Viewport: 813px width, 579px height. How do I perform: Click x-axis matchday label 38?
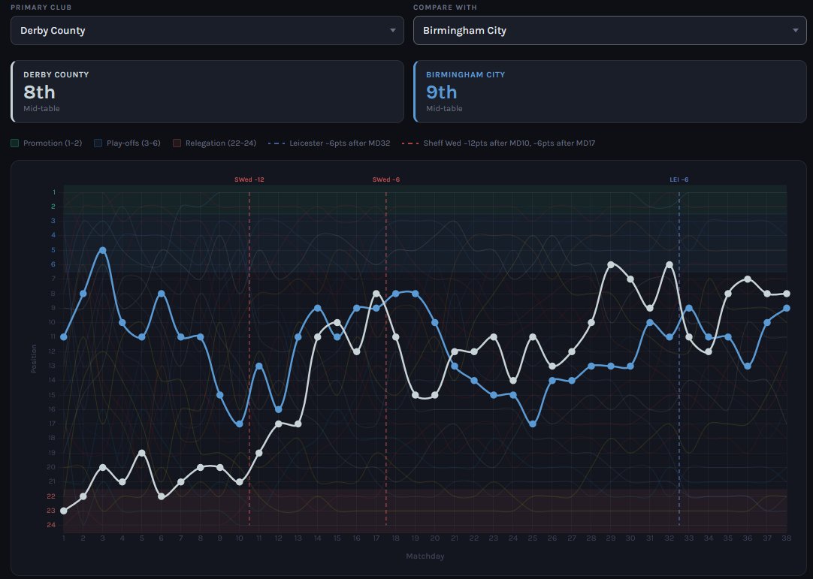pyautogui.click(x=787, y=538)
